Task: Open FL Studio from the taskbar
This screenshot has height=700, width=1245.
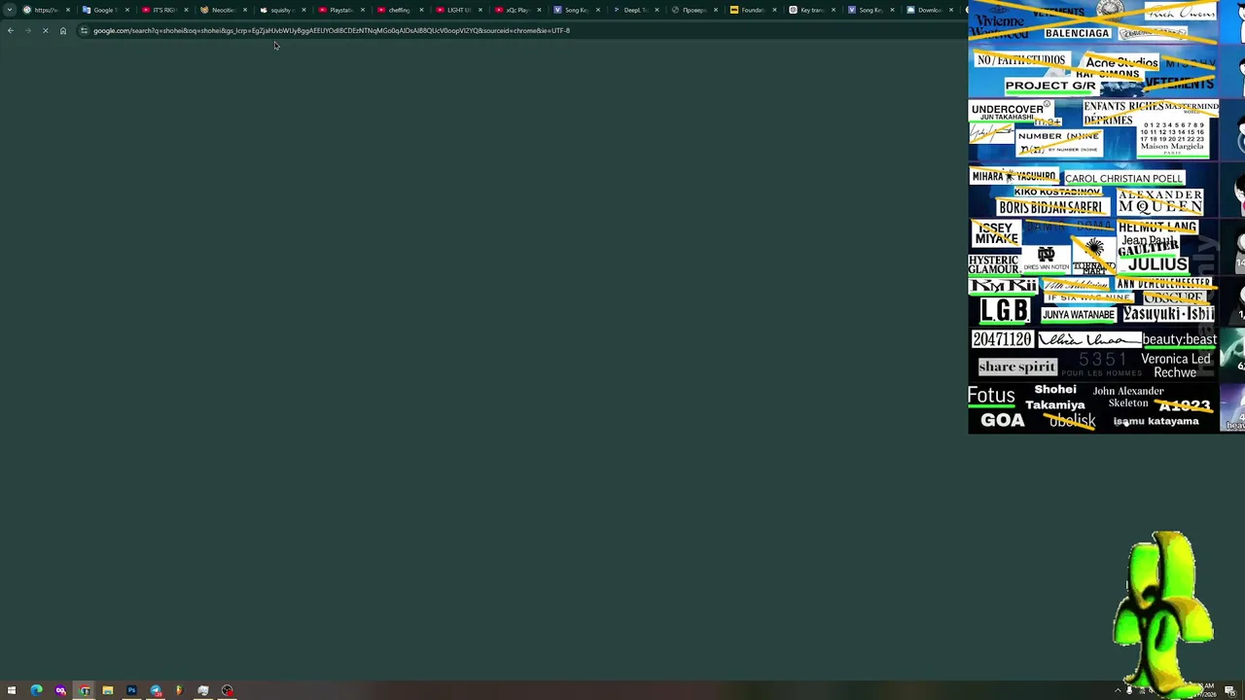Action: [x=179, y=690]
